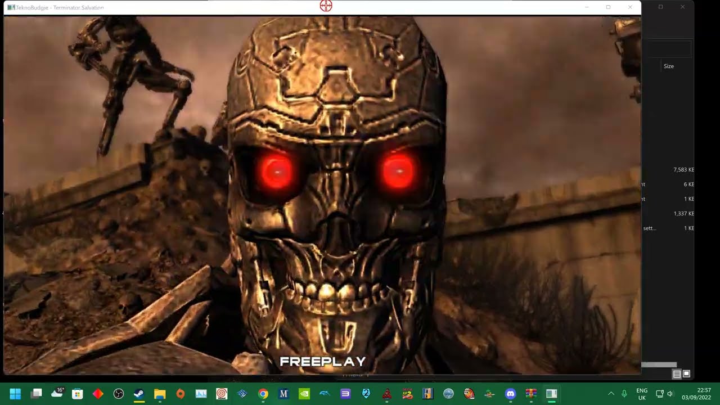The height and width of the screenshot is (405, 720).
Task: Switch Explorer to details view
Action: pos(677,374)
